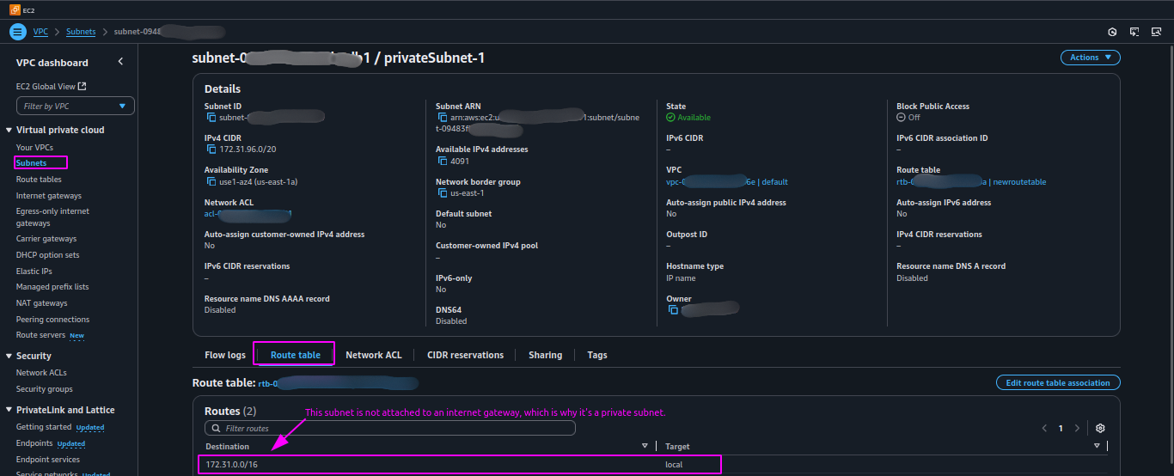Viewport: 1174px width, 476px height.
Task: Go to next routes page arrow
Action: tap(1077, 428)
